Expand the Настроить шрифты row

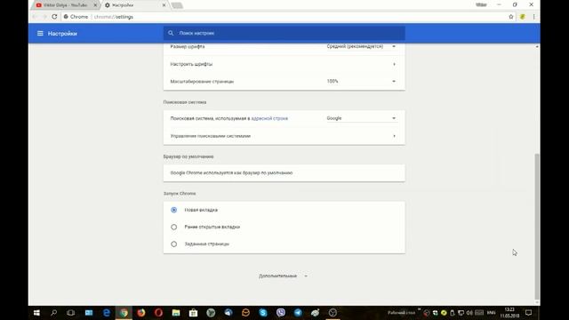[x=284, y=64]
